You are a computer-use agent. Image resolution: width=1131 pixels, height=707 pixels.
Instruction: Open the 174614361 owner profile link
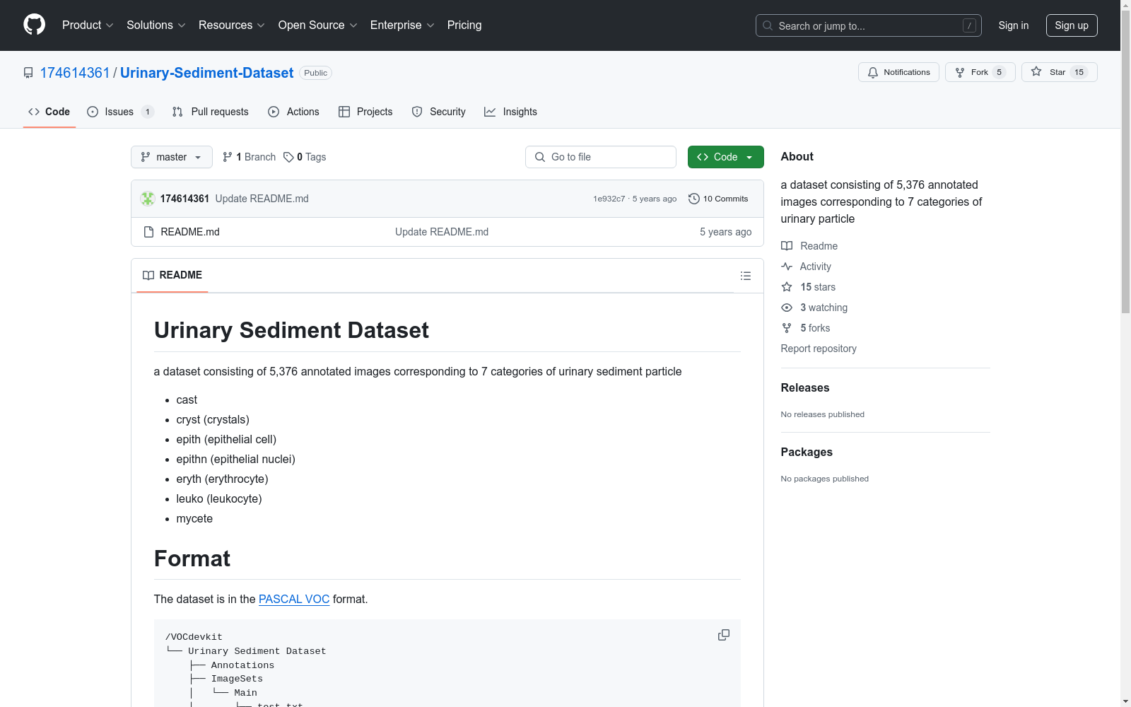pos(75,73)
